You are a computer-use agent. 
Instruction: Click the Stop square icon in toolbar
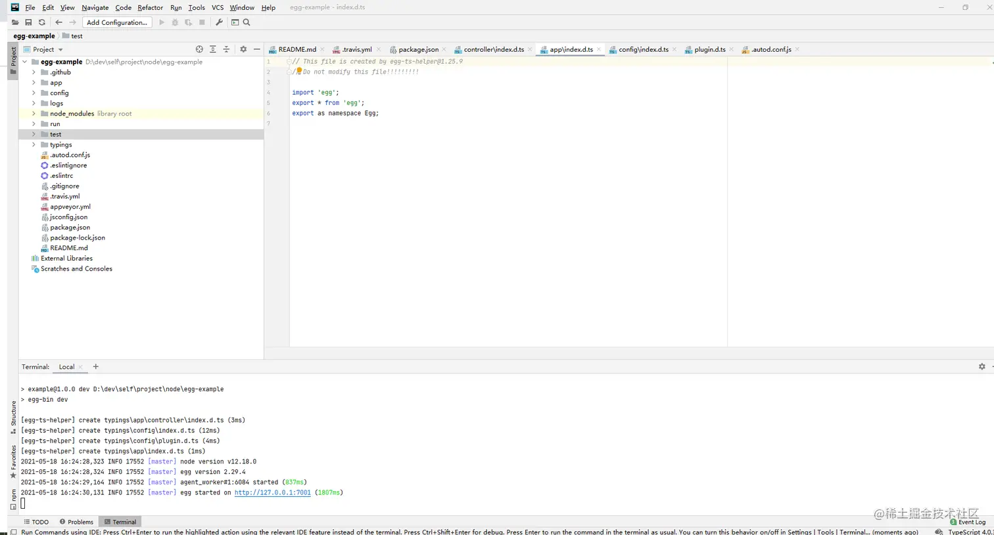(x=202, y=22)
